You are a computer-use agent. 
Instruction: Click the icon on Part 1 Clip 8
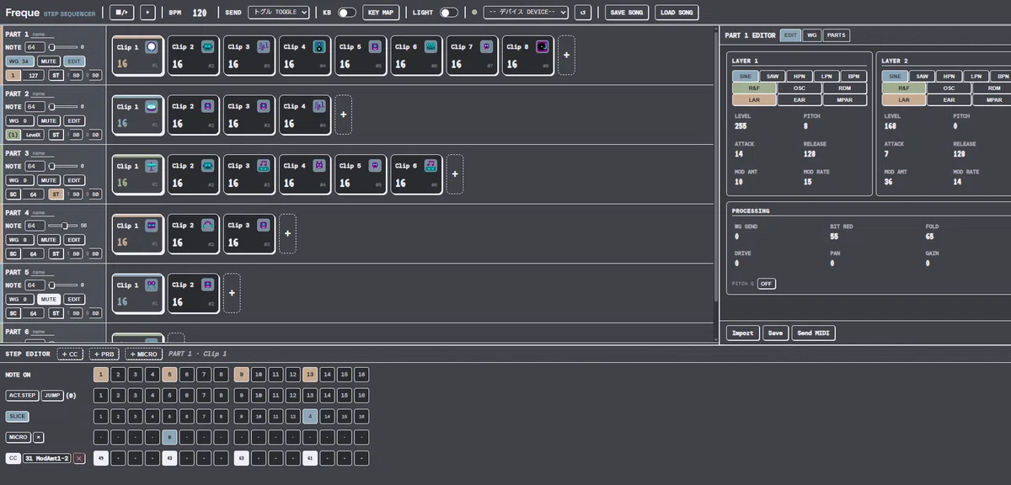click(543, 47)
